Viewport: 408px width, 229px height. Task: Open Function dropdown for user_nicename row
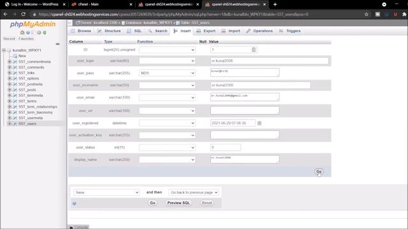(167, 85)
